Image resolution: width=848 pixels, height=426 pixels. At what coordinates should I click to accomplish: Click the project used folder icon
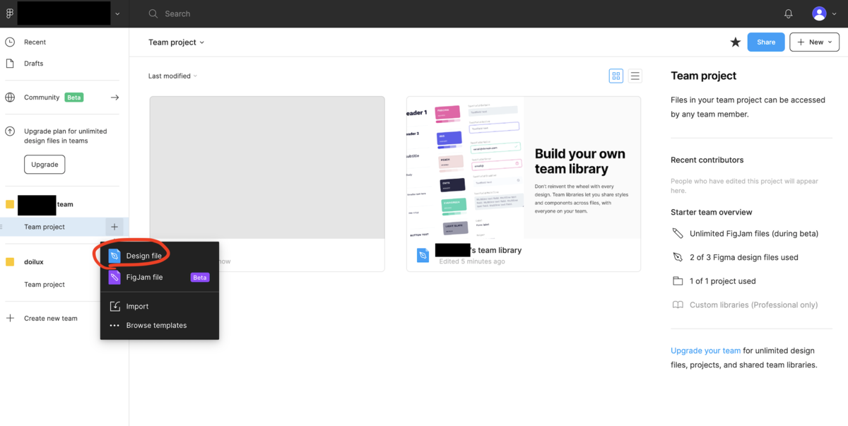tap(678, 281)
